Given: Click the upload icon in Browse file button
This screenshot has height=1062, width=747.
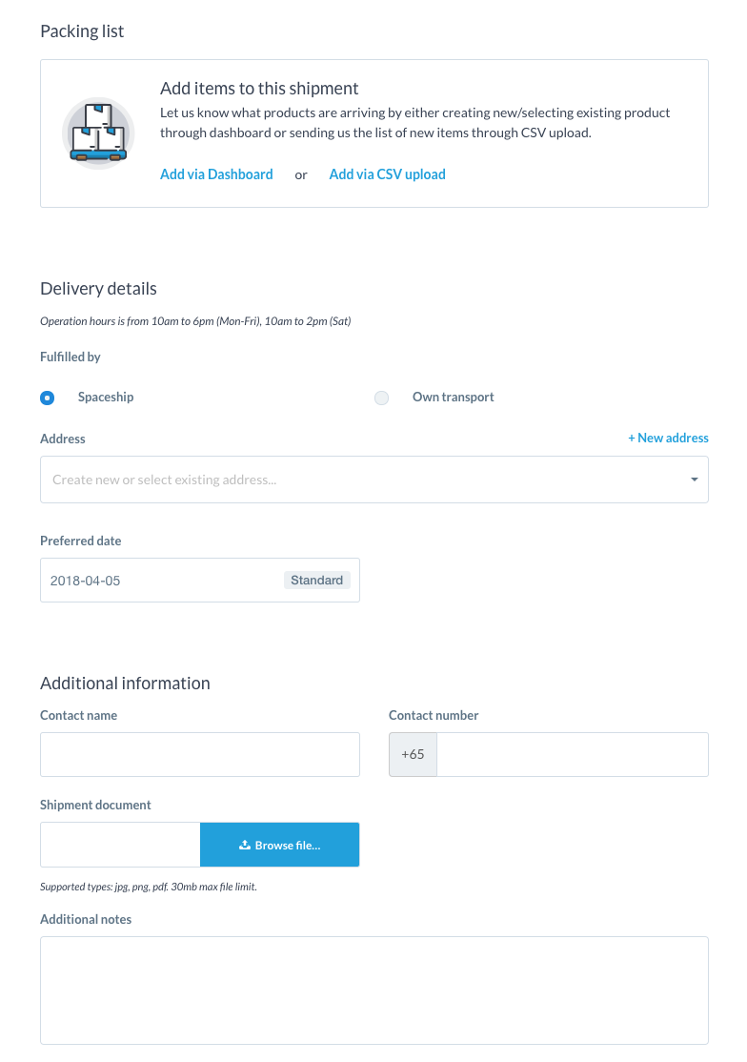Looking at the screenshot, I should pyautogui.click(x=244, y=845).
